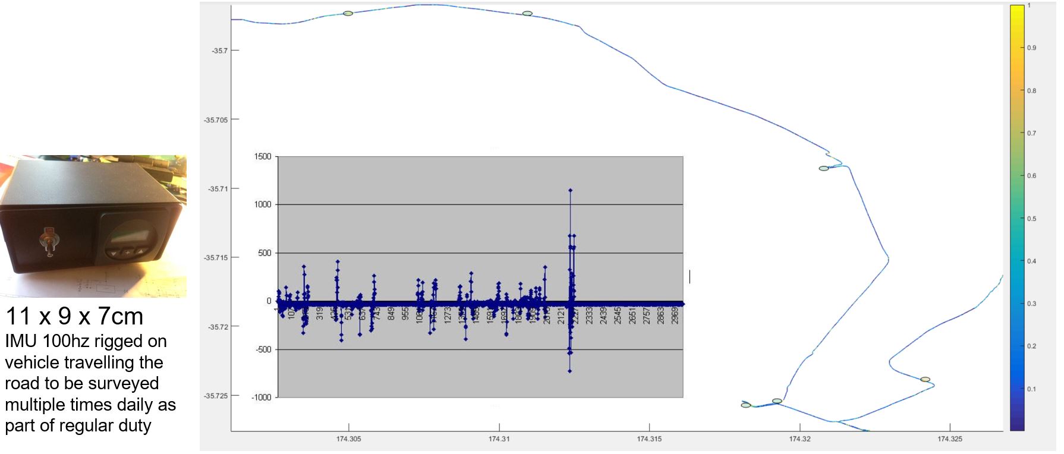Select the 1500 label on inset y-axis
This screenshot has height=454, width=1064.
pyautogui.click(x=262, y=157)
